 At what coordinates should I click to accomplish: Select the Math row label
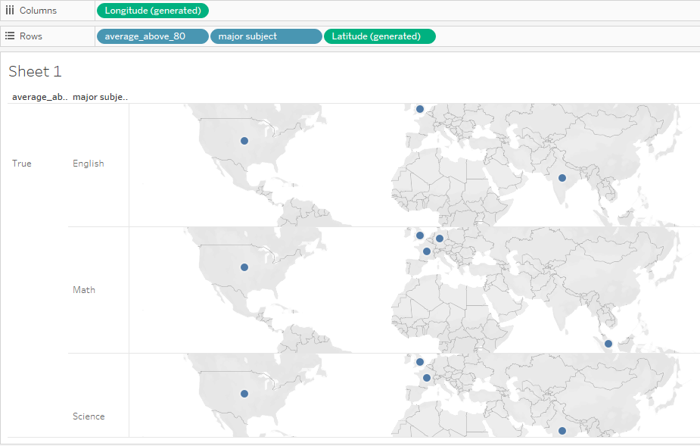pos(84,290)
